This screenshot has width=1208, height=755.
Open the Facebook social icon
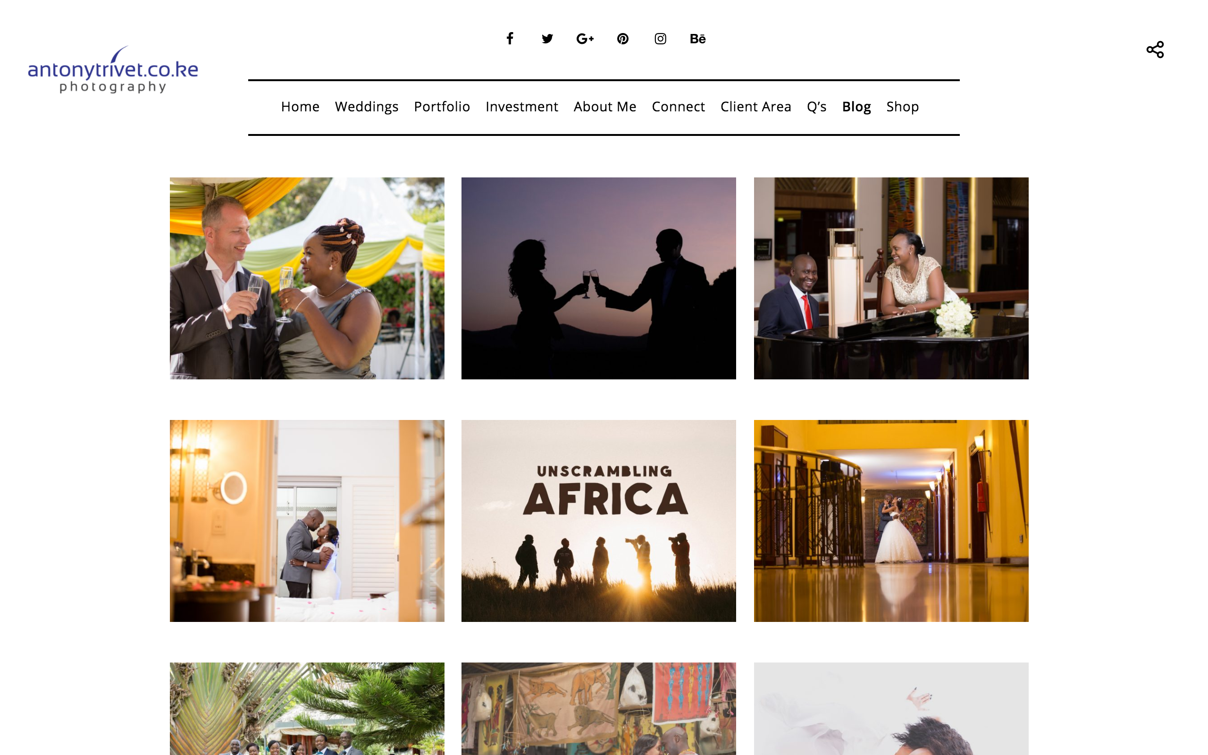pos(510,38)
